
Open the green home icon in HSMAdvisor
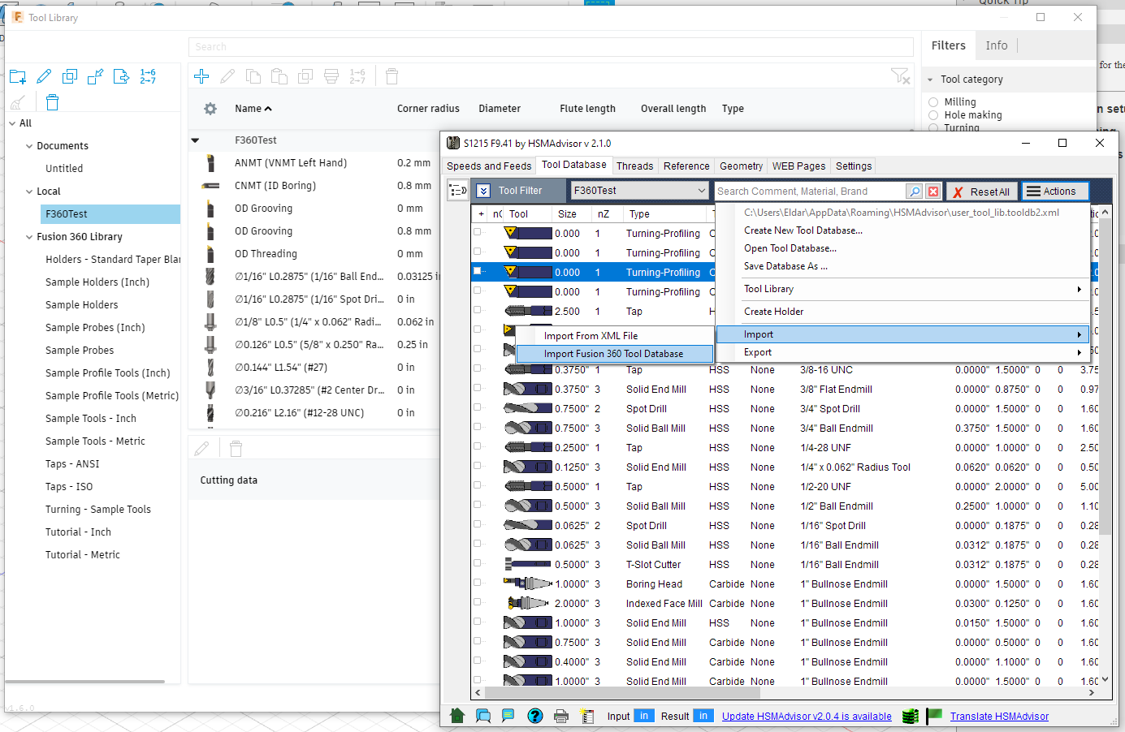[x=457, y=716]
